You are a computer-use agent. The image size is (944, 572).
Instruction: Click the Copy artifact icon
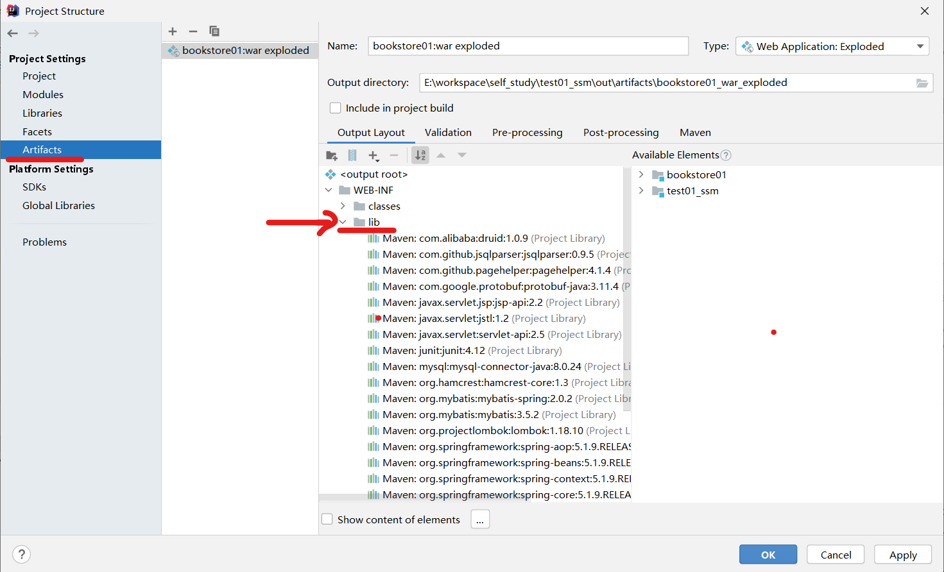click(214, 31)
